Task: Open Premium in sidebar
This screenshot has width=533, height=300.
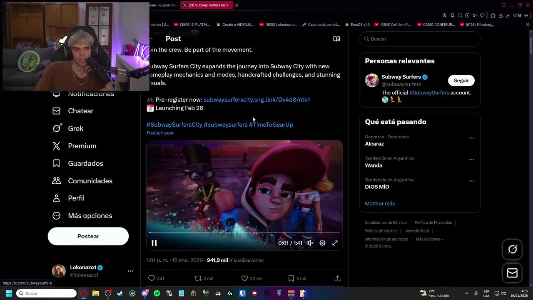Action: click(74, 146)
